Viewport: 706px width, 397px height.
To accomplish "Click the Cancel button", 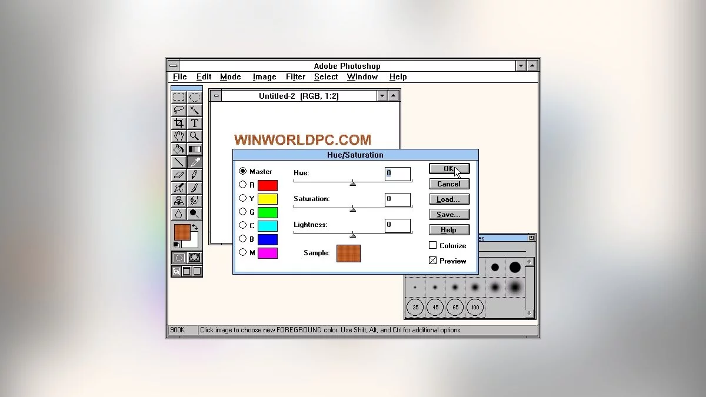I will point(449,184).
